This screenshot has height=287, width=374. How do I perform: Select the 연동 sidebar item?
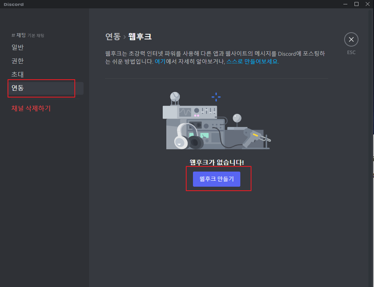[45, 88]
